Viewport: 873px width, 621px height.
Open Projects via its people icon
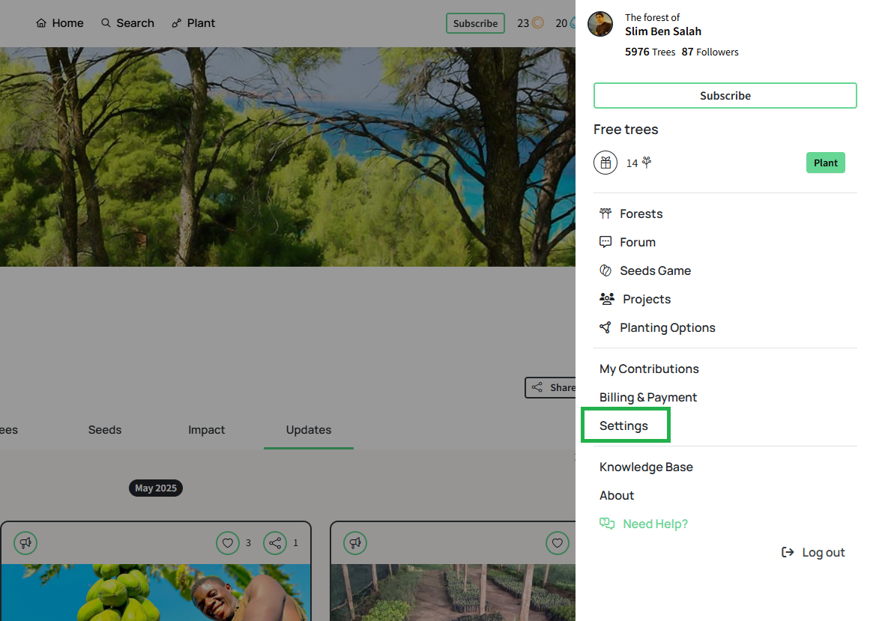(x=607, y=299)
